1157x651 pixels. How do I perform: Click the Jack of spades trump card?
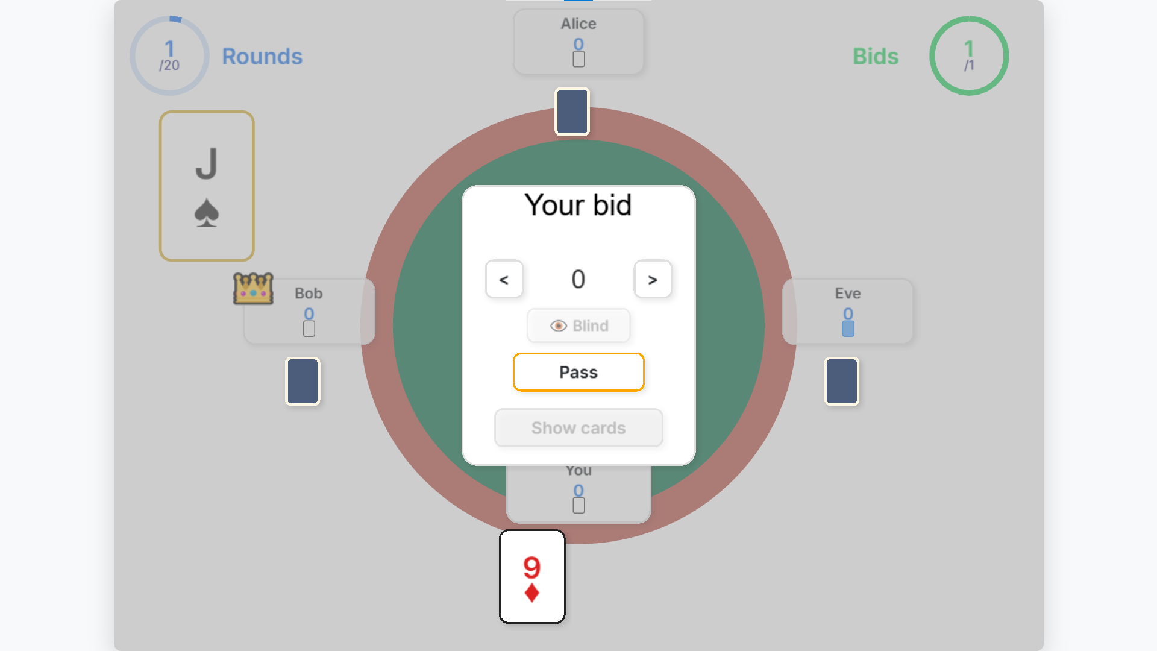pyautogui.click(x=207, y=186)
